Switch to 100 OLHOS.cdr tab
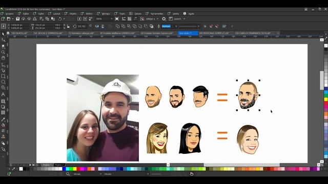 [x=19, y=33]
